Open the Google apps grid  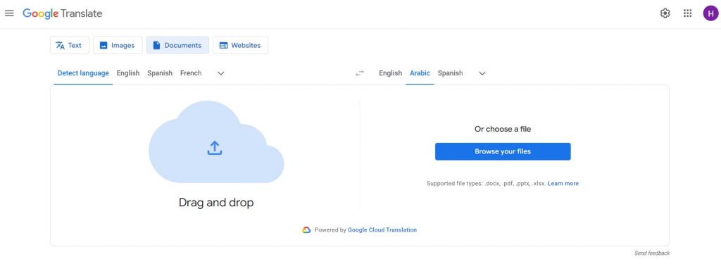687,13
